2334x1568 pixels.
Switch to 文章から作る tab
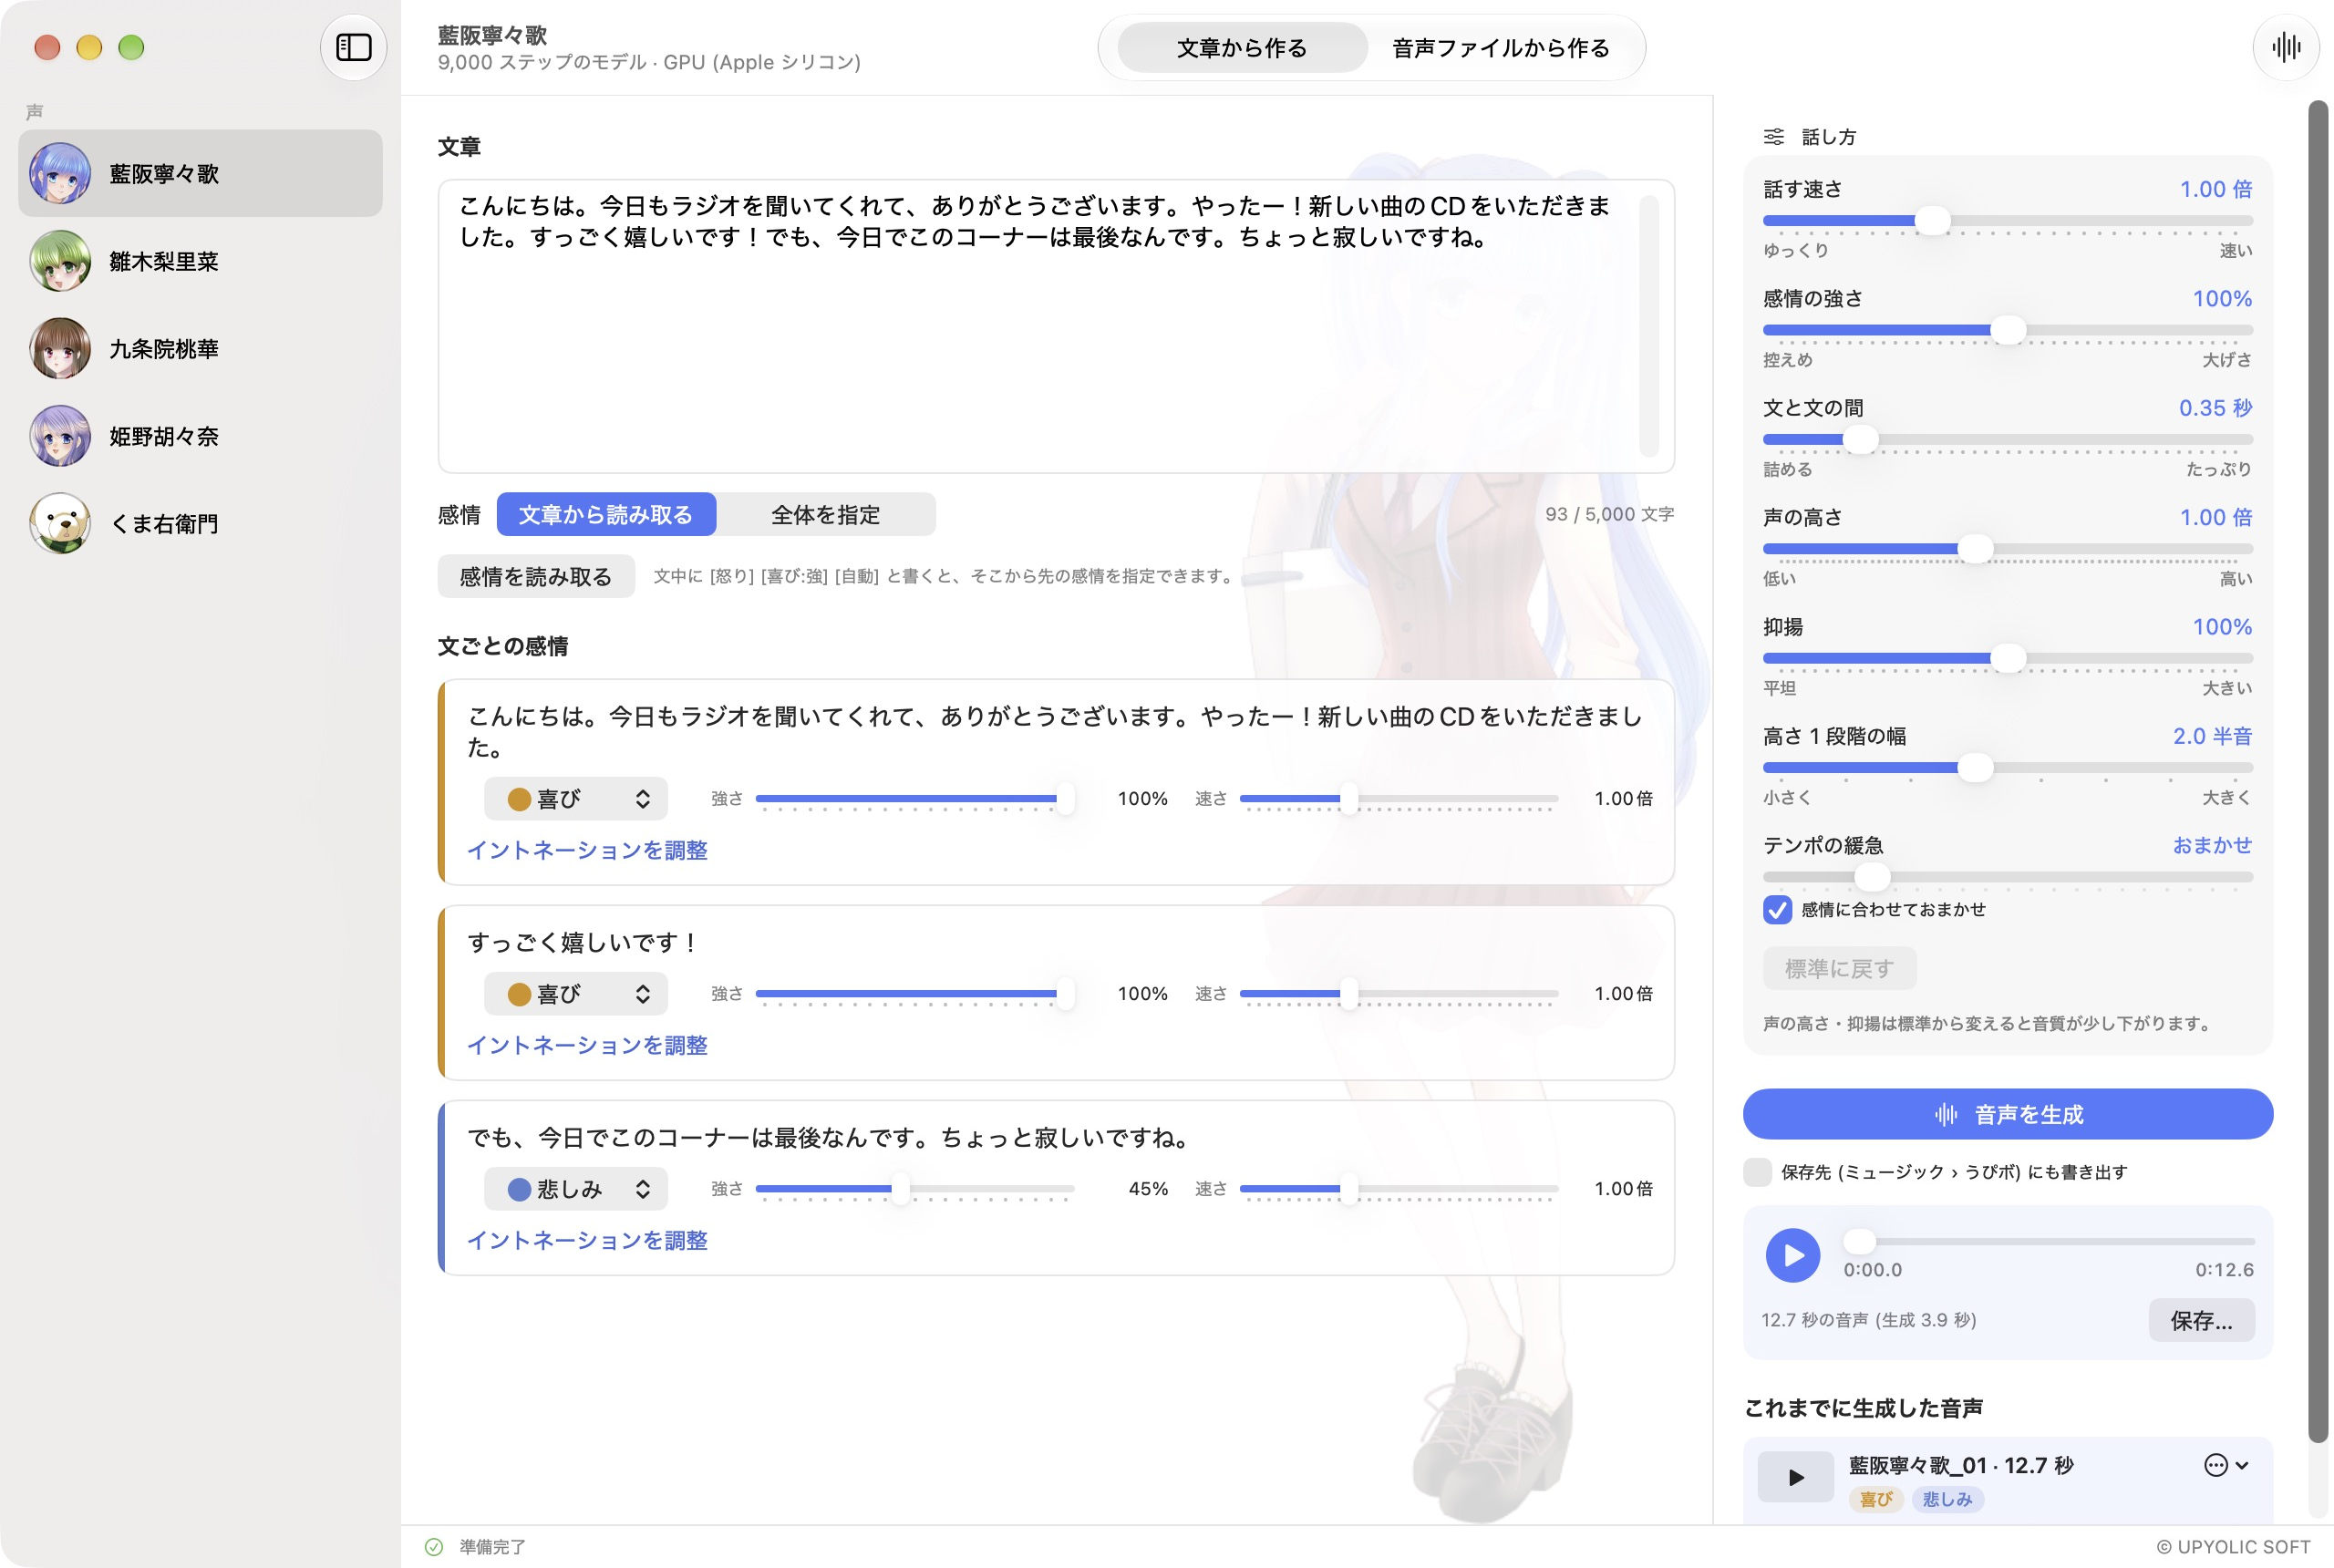(x=1241, y=47)
